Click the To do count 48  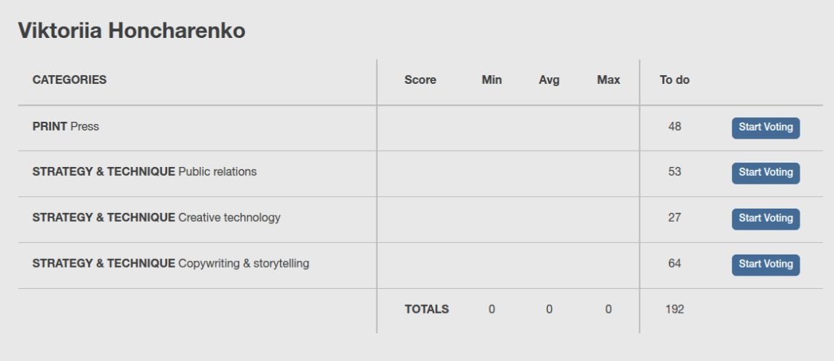674,127
